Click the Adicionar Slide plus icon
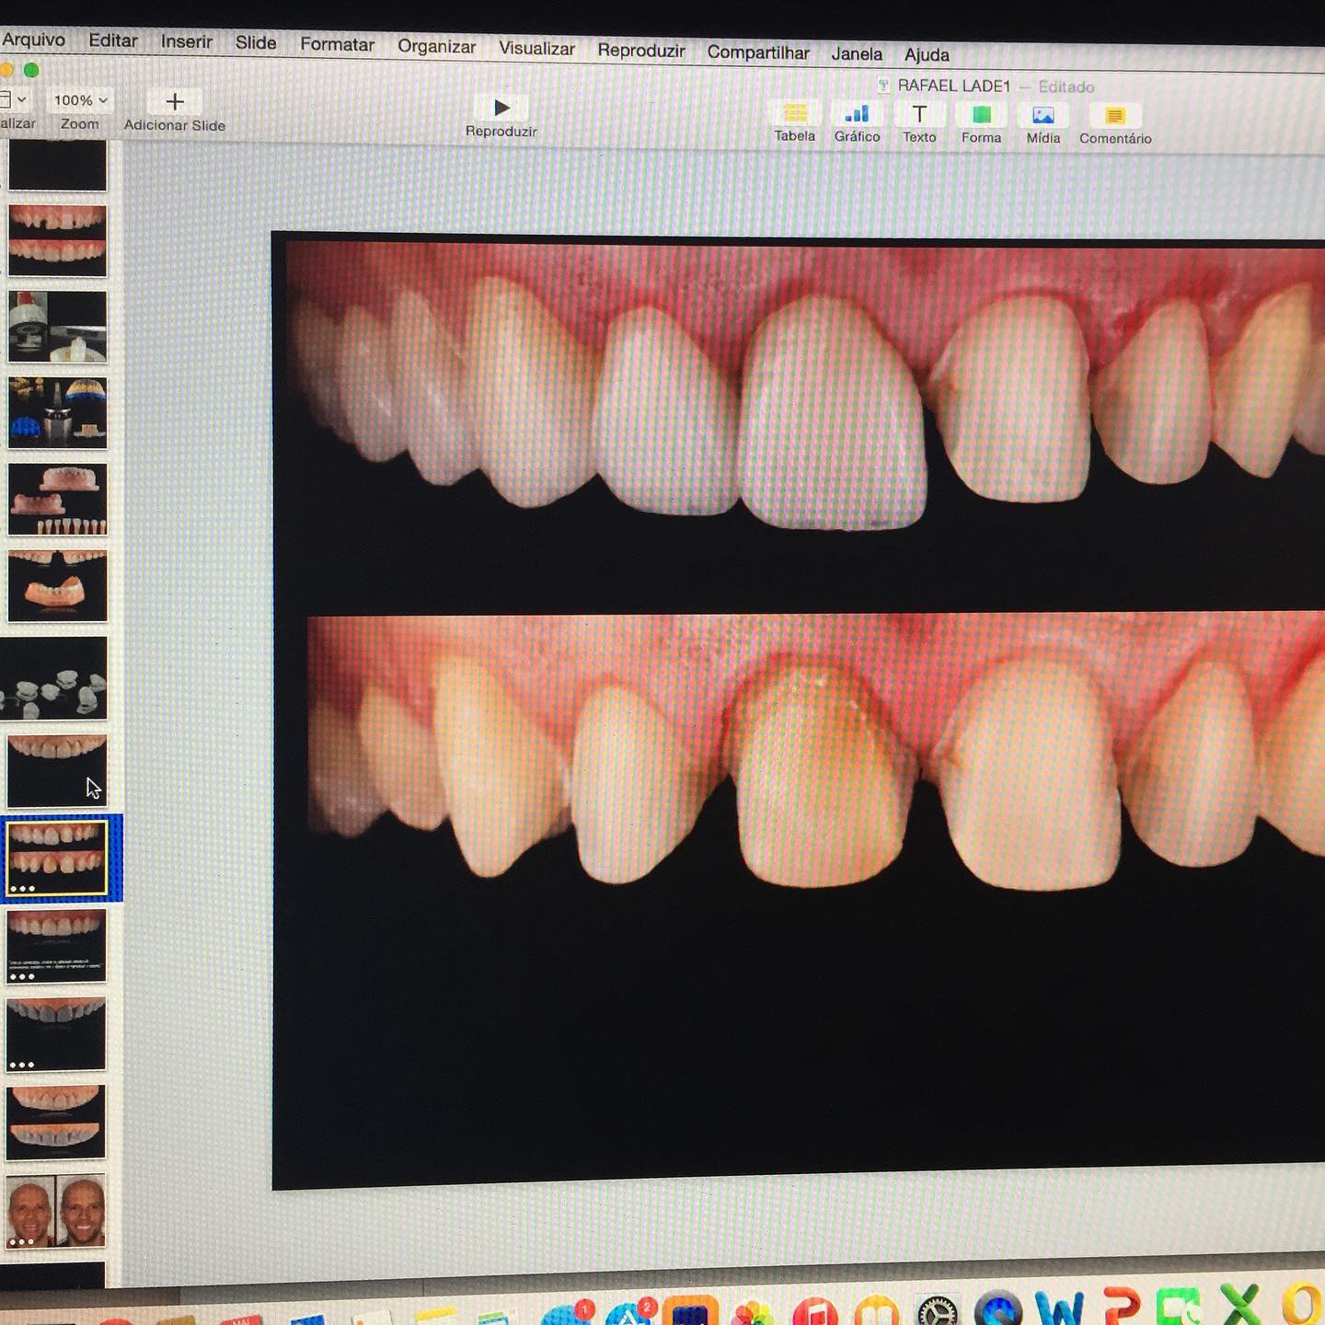Screen dimensions: 1325x1325 coord(175,101)
